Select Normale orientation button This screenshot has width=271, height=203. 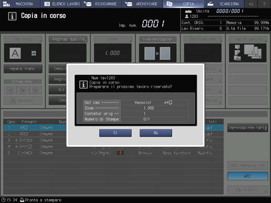(x=23, y=100)
